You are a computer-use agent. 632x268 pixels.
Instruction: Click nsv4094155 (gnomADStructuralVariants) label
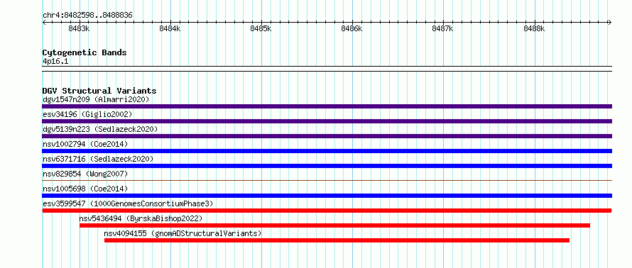[x=182, y=233]
